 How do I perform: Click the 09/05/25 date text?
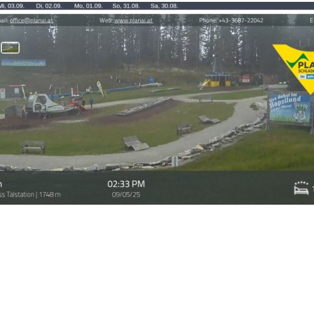[x=126, y=195]
